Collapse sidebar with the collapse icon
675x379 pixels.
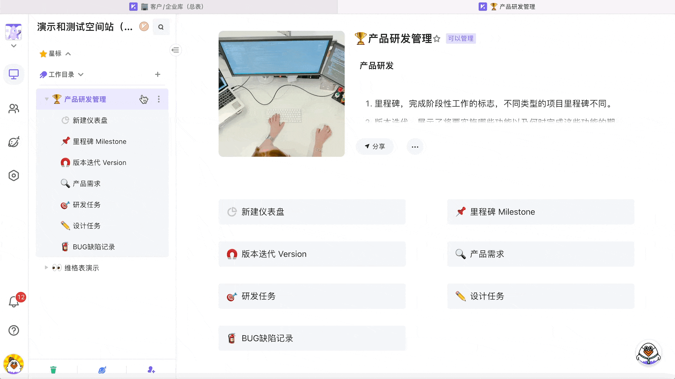point(175,50)
